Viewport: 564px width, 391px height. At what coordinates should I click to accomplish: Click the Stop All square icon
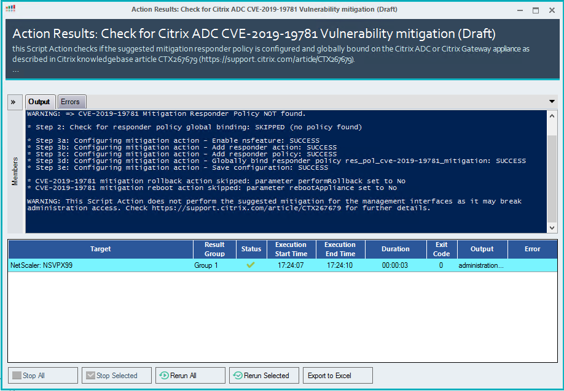click(x=17, y=375)
